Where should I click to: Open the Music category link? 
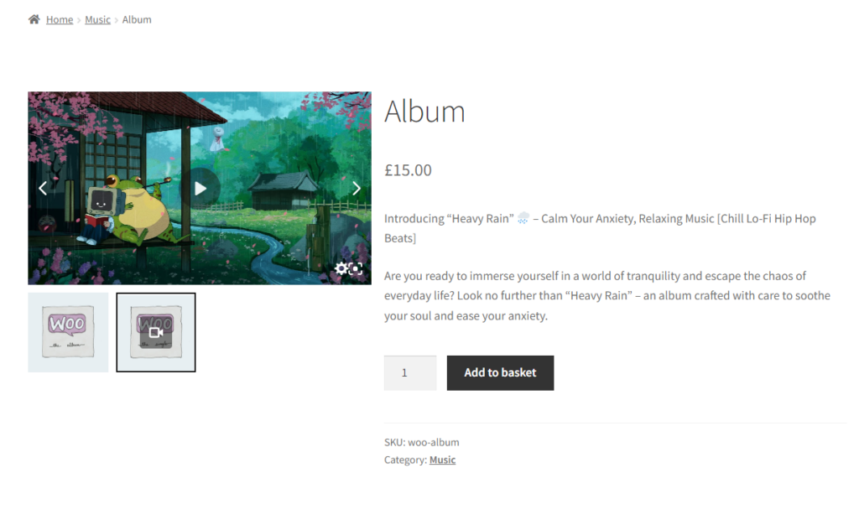(x=442, y=460)
